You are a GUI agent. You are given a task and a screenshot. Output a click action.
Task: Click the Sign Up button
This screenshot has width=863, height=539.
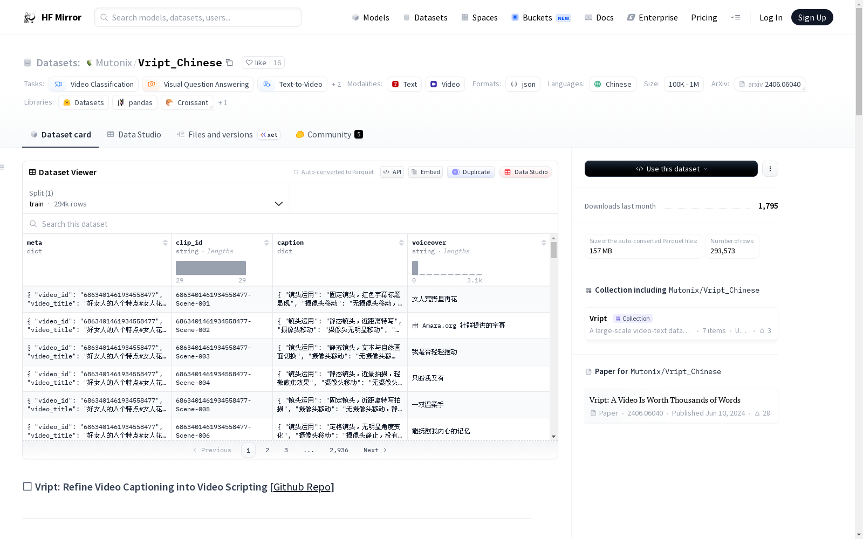point(812,17)
